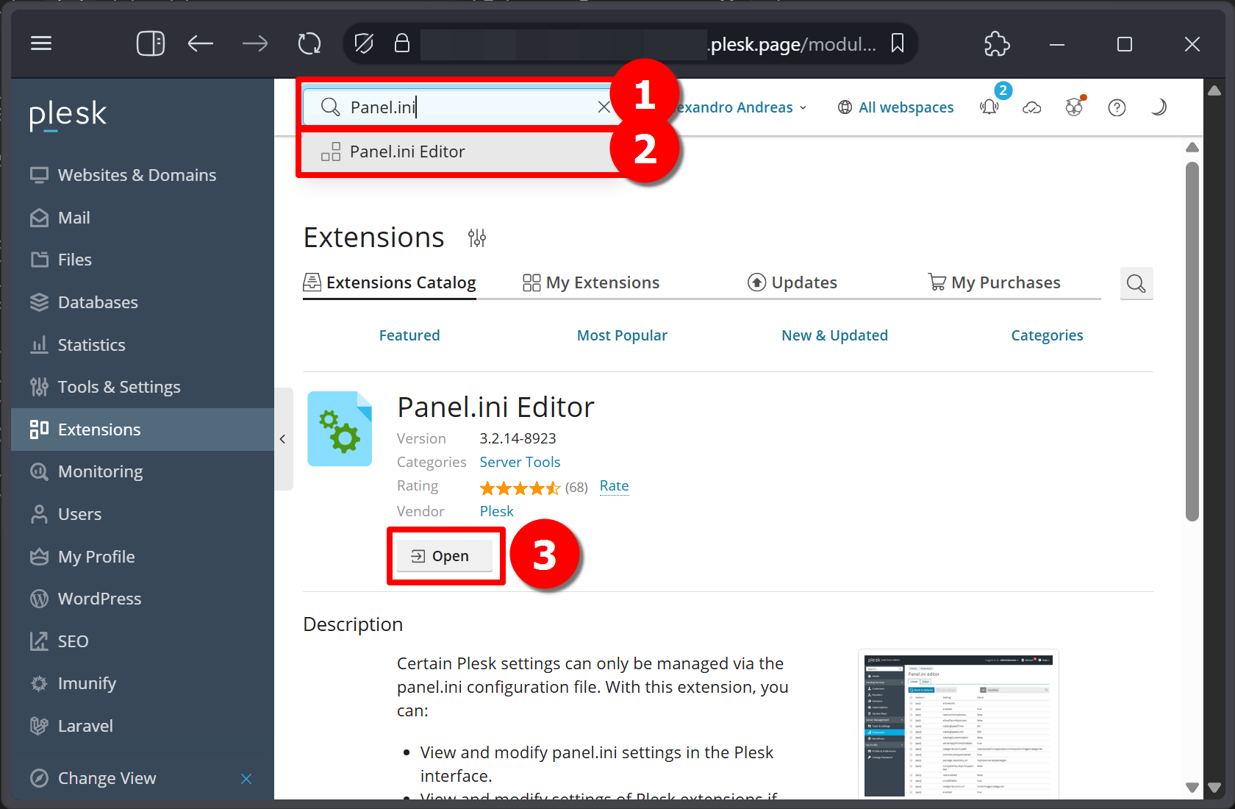Click the header icon with orange dot
Viewport: 1235px width, 809px height.
coord(1075,107)
